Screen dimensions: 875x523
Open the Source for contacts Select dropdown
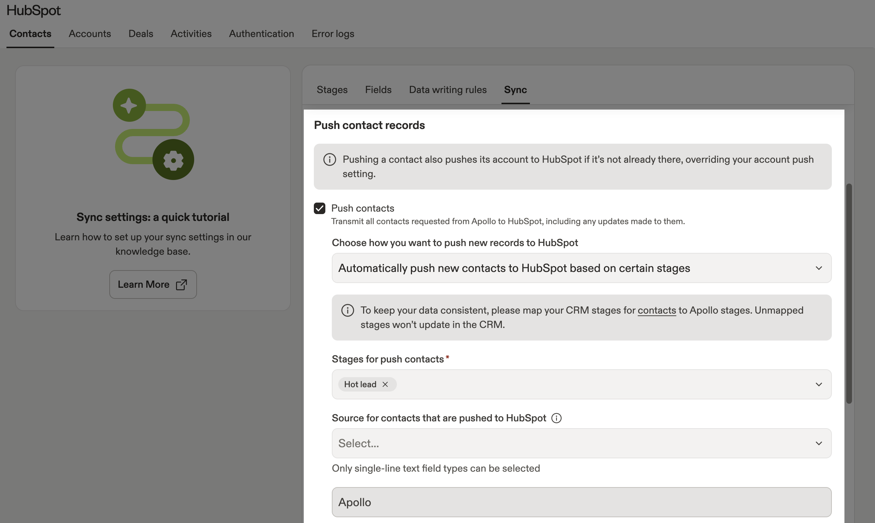(x=819, y=443)
